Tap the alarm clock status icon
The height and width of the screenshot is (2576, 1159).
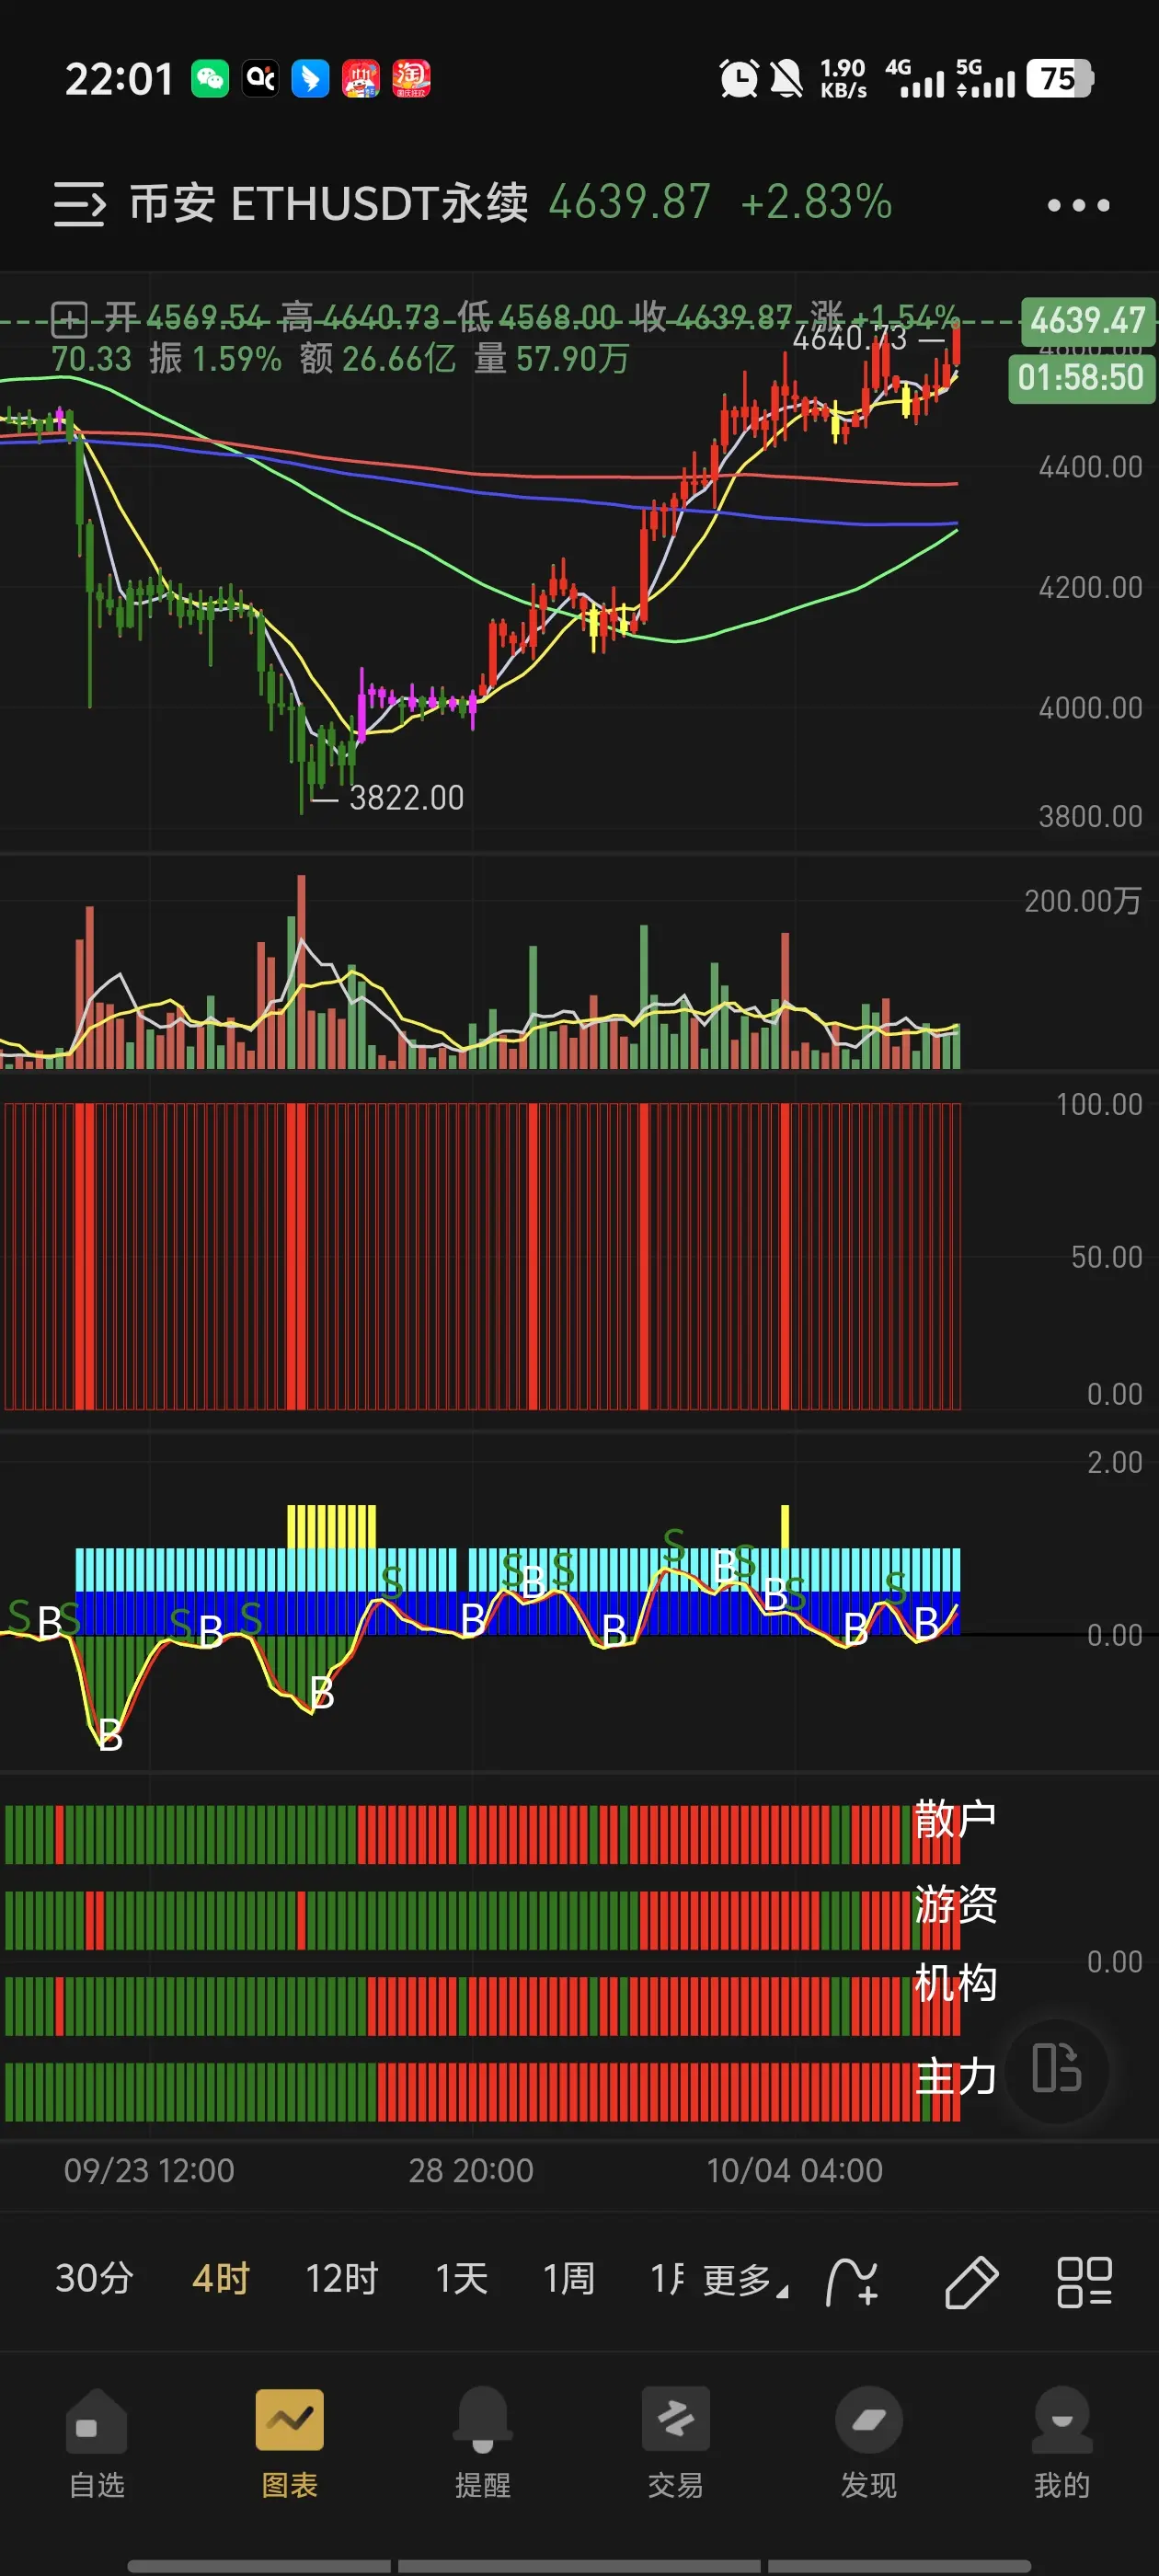click(739, 78)
